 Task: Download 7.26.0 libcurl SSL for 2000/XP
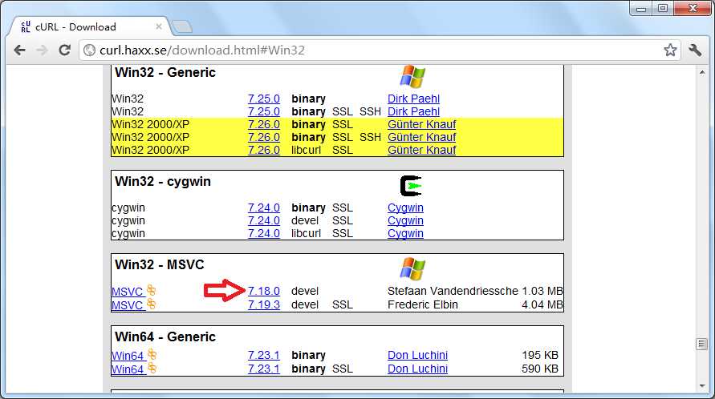(x=263, y=150)
